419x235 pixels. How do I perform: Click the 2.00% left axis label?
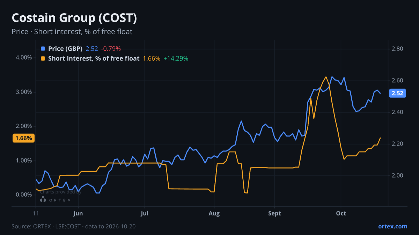[24, 126]
